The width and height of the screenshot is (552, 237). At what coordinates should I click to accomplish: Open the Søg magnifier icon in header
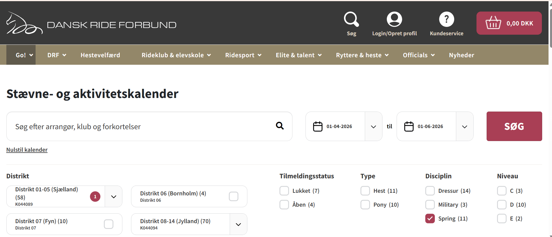pos(351,19)
